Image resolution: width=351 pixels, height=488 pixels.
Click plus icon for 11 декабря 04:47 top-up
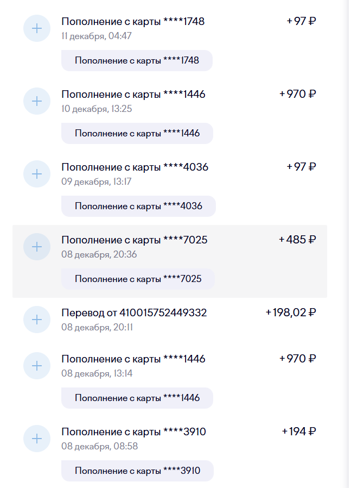37,28
